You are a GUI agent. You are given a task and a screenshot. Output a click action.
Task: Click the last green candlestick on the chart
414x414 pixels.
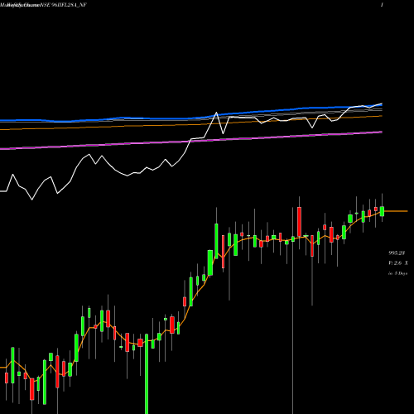pos(382,211)
